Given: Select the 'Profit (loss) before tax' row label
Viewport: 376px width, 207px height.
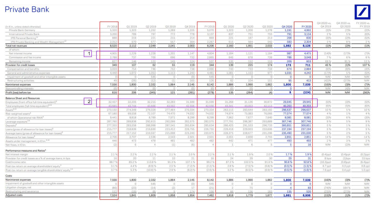Looking at the screenshot, I should point(18,92).
